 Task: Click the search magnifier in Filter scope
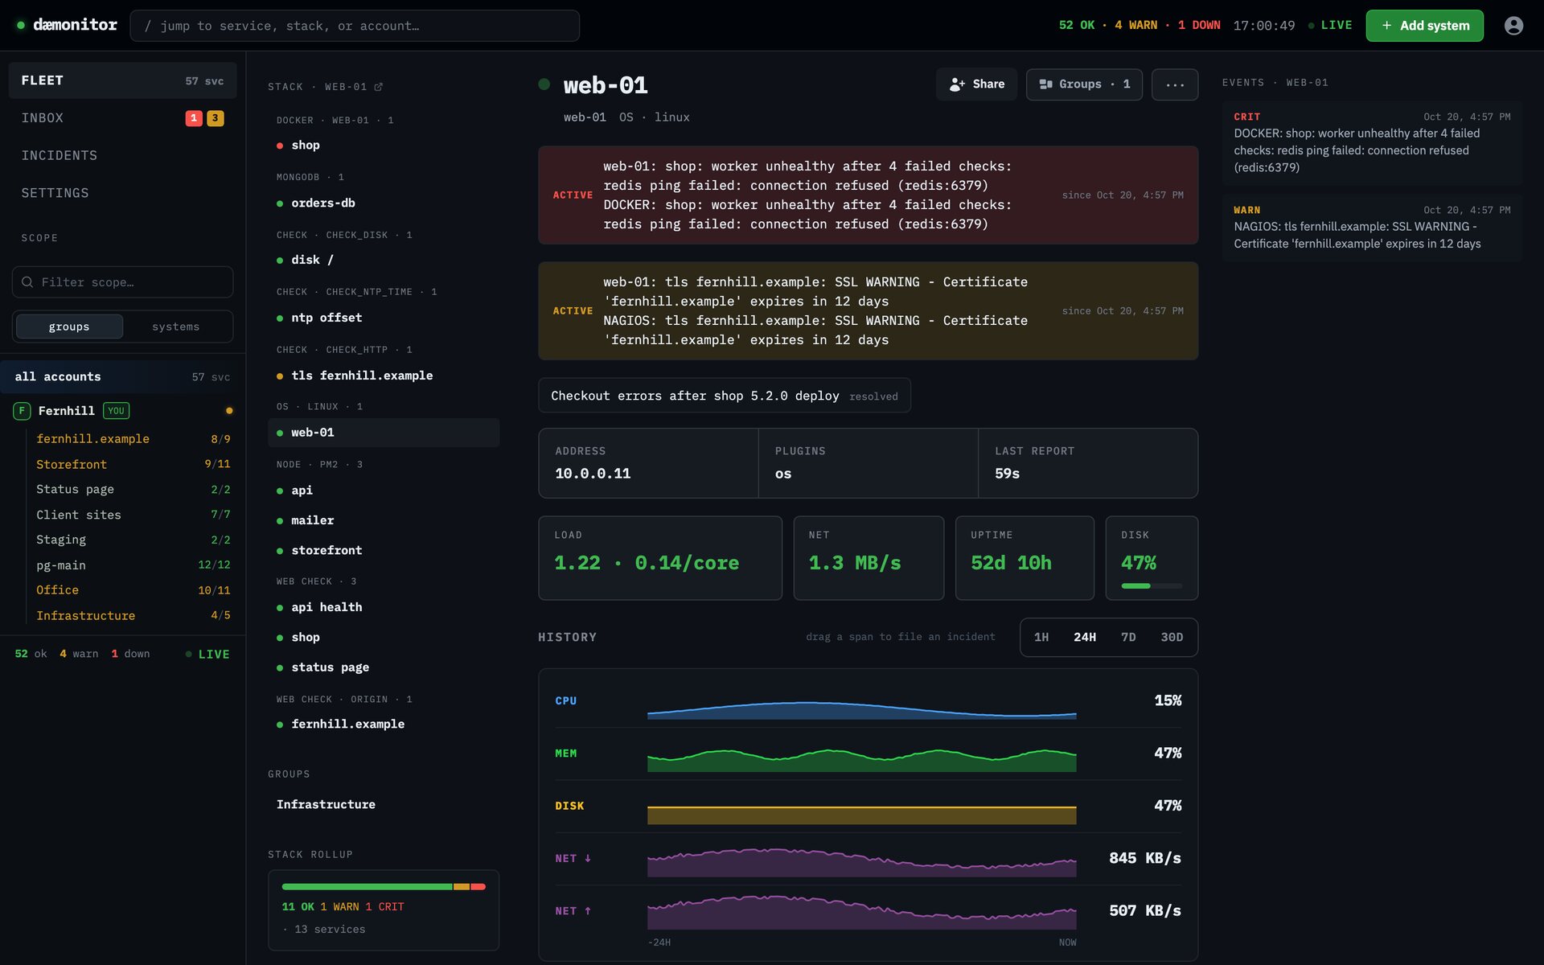pyautogui.click(x=27, y=282)
